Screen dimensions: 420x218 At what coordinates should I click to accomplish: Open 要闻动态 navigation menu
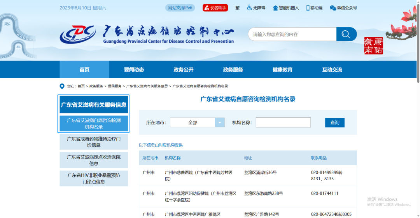click(x=134, y=70)
